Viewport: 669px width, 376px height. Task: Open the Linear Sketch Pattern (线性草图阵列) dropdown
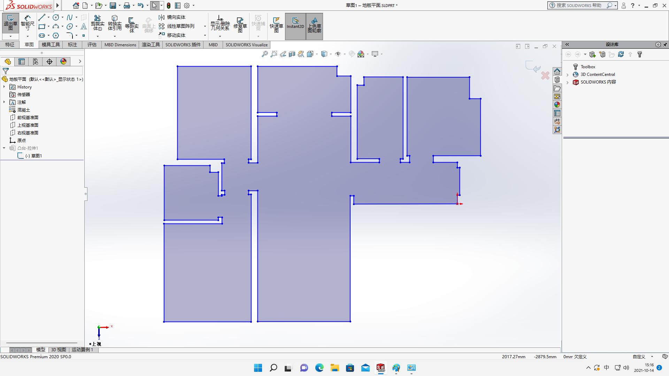coord(205,26)
